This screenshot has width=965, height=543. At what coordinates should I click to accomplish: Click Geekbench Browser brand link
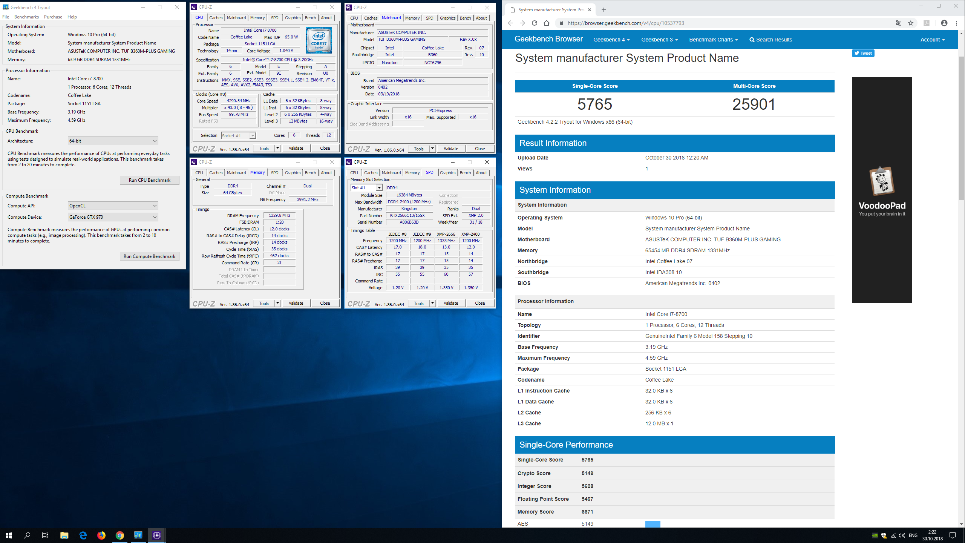coord(548,39)
